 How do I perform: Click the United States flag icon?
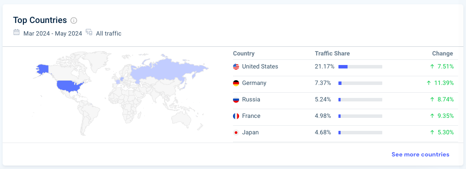pos(236,67)
